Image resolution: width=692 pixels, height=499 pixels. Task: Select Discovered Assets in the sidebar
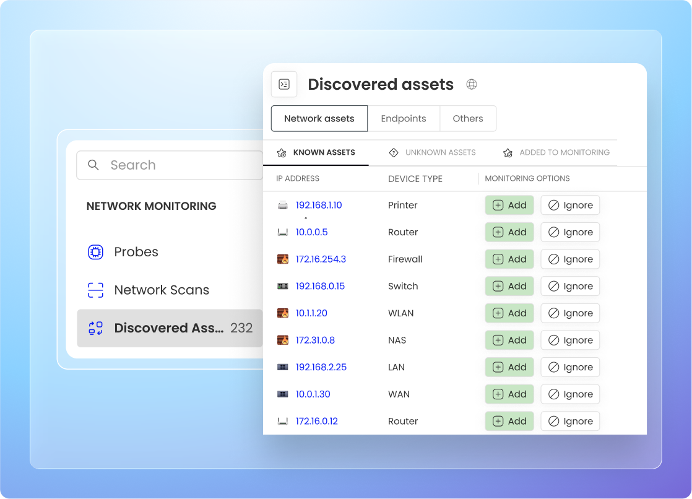(x=170, y=328)
